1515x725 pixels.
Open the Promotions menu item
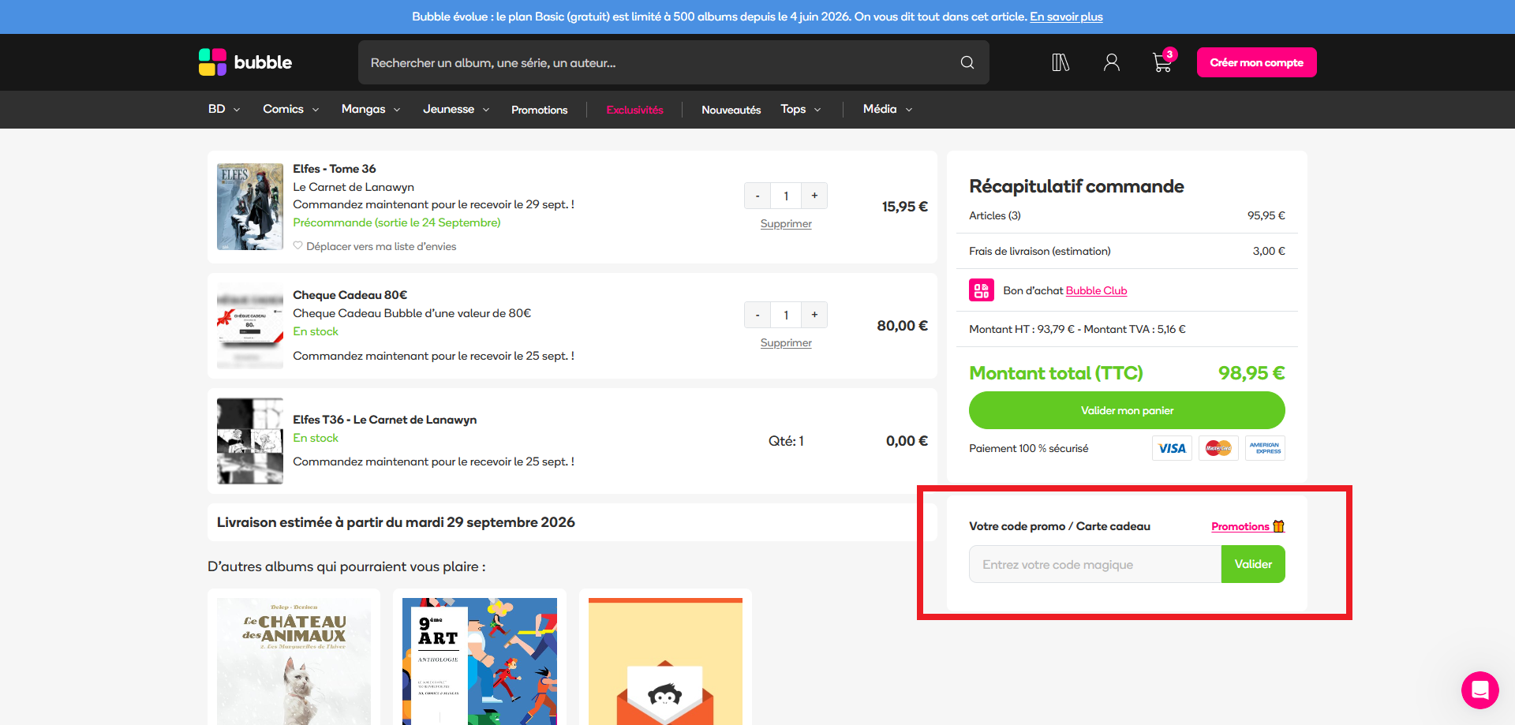pos(539,110)
